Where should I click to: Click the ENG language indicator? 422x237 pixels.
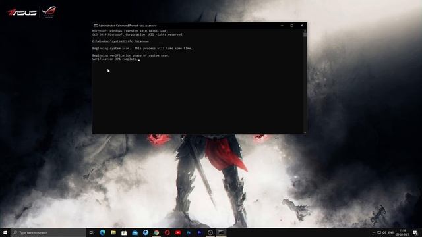(x=391, y=232)
